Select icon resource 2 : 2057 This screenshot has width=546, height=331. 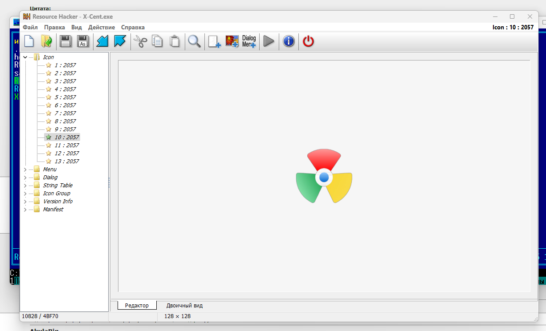[x=65, y=73]
